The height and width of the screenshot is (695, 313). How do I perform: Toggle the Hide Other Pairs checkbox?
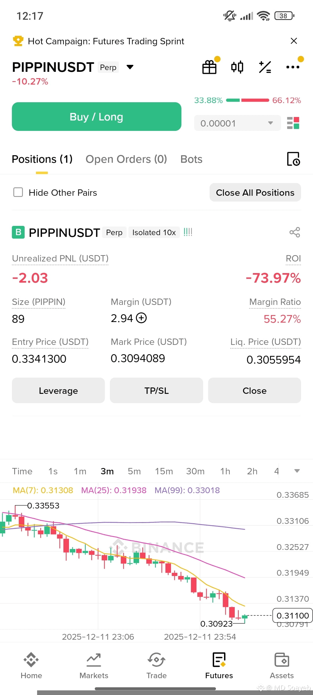click(x=18, y=192)
